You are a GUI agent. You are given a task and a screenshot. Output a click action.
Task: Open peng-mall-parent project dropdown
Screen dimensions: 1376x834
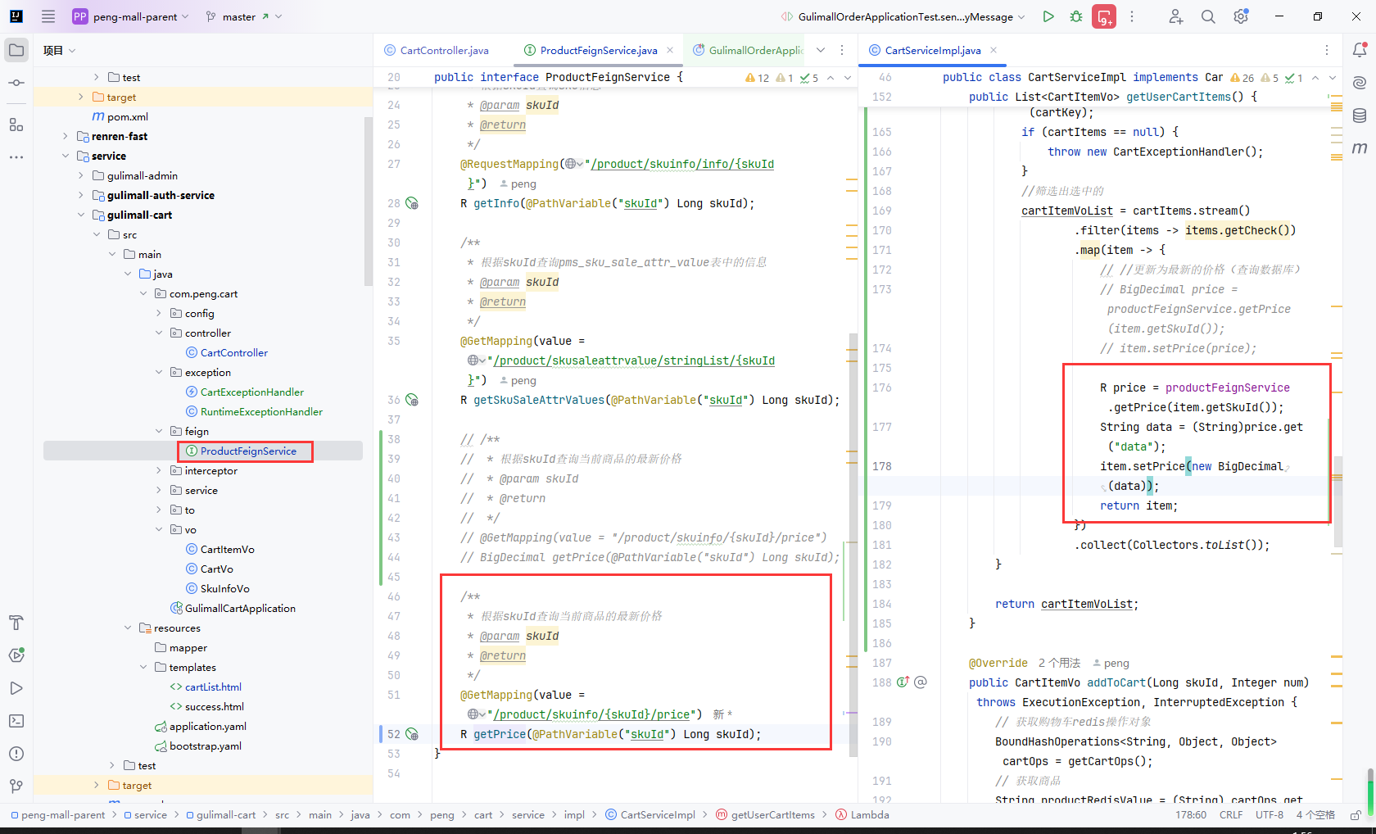point(130,16)
